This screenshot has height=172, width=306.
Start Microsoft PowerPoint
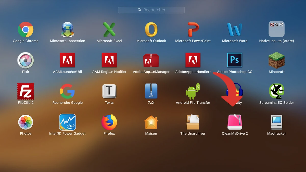(x=193, y=29)
